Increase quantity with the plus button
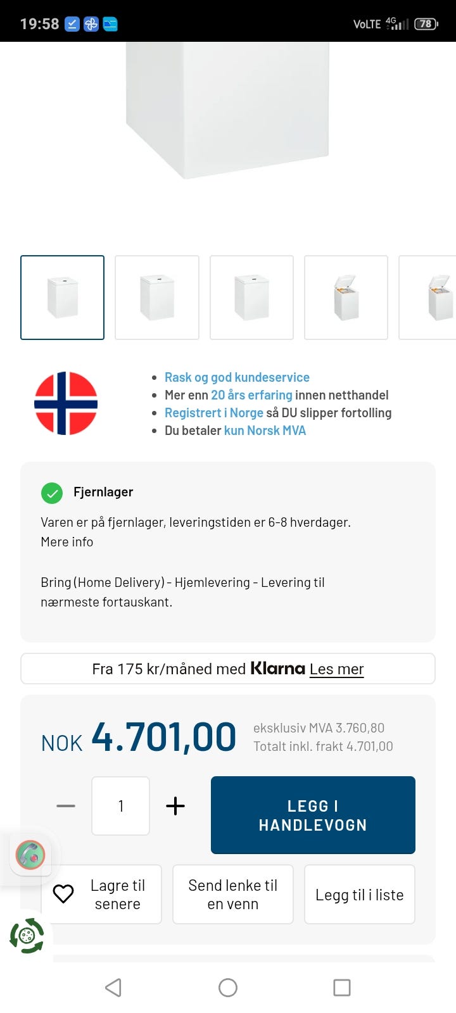The image size is (456, 1013). point(175,805)
